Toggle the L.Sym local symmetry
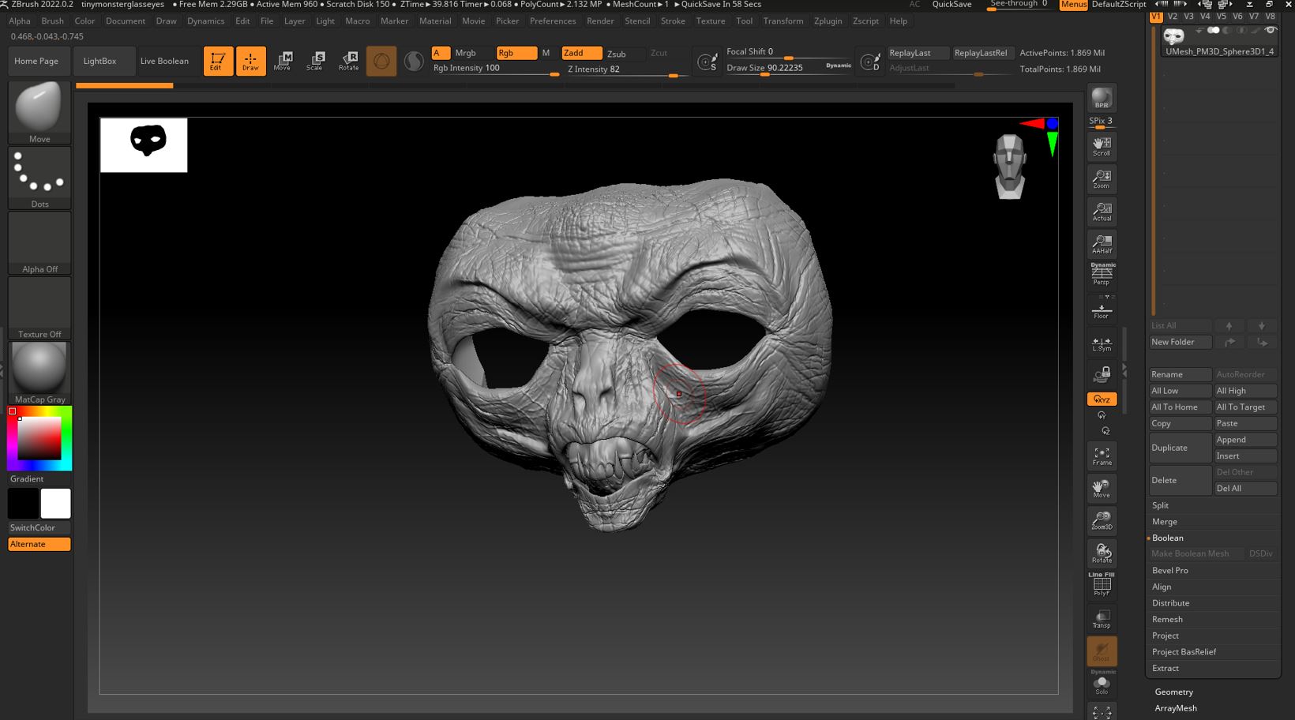 [x=1102, y=342]
